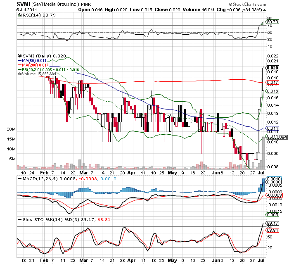Click the PINK exchange label
This screenshot has width=289, height=264.
pyautogui.click(x=86, y=4)
